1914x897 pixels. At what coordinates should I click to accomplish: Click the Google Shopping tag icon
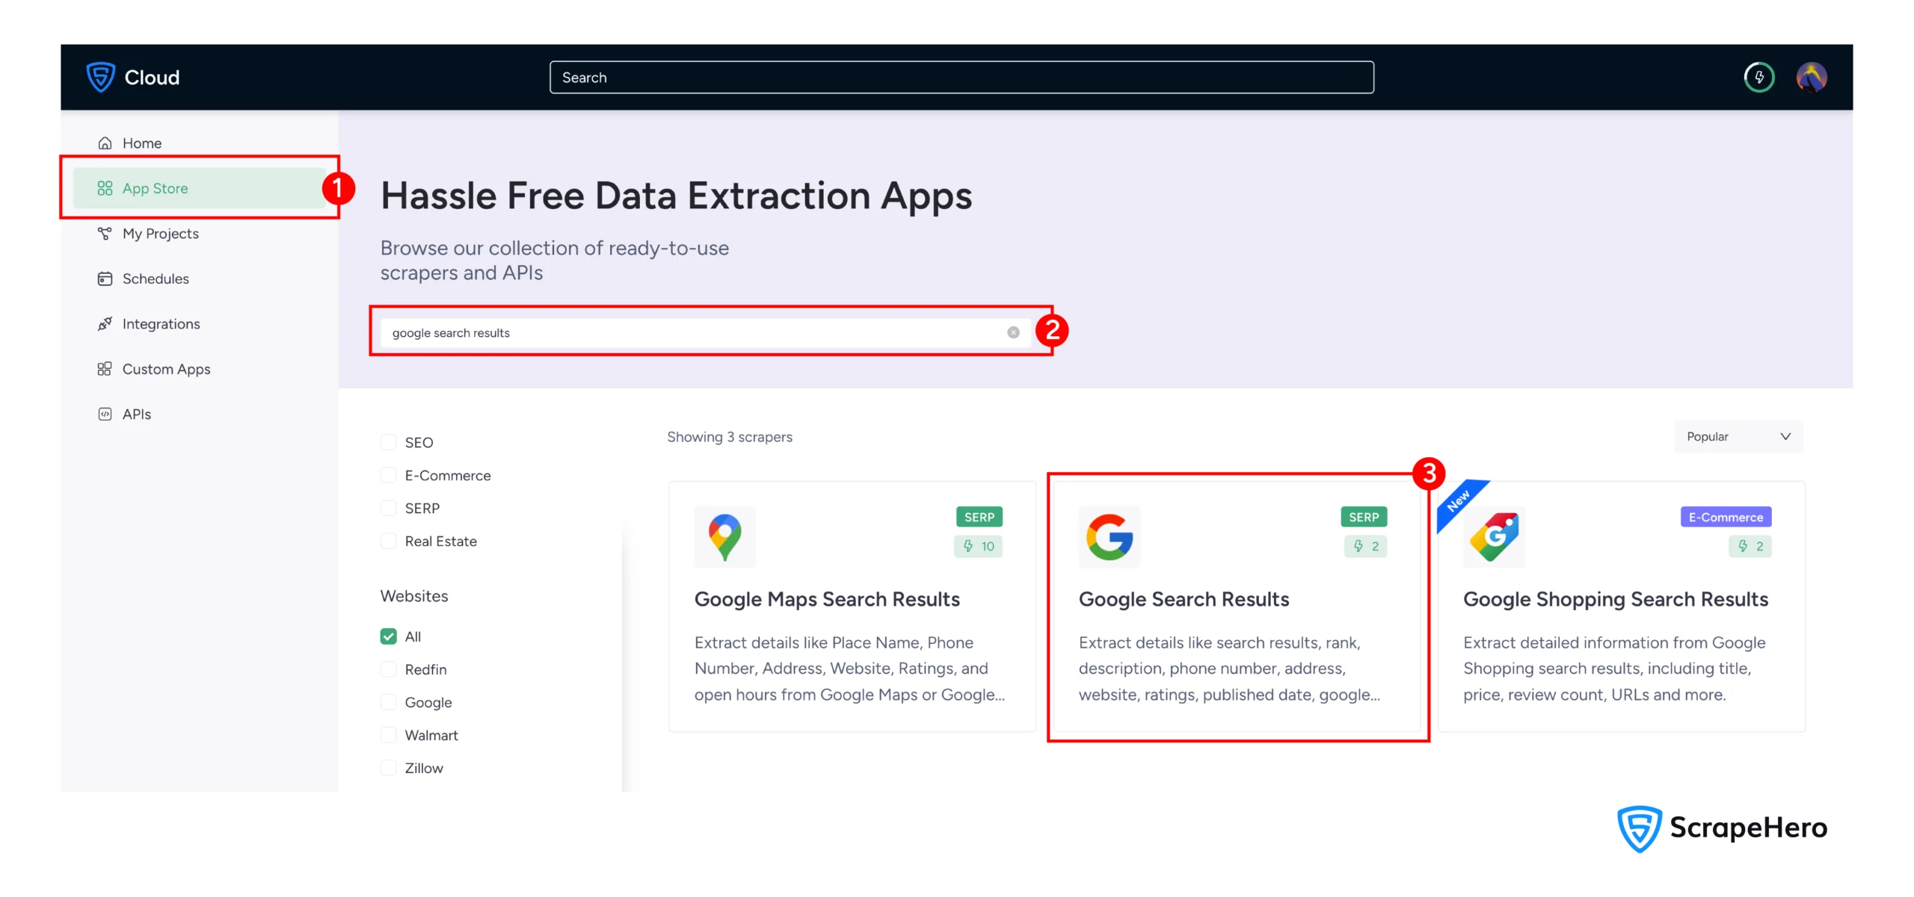(x=1493, y=536)
